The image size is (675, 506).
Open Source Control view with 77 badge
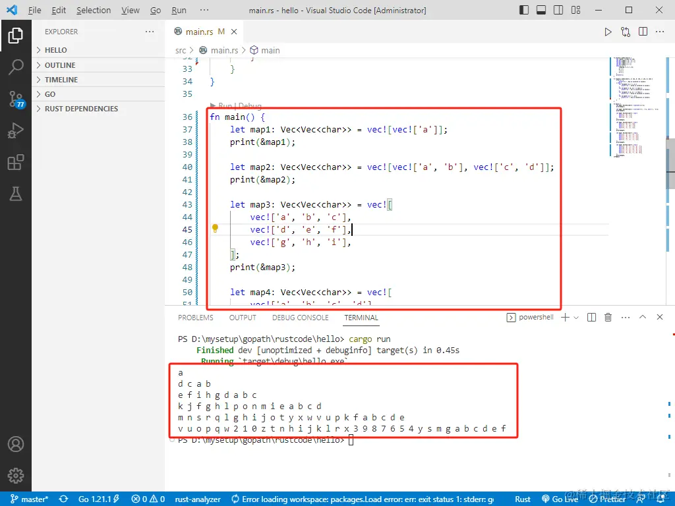[x=16, y=99]
